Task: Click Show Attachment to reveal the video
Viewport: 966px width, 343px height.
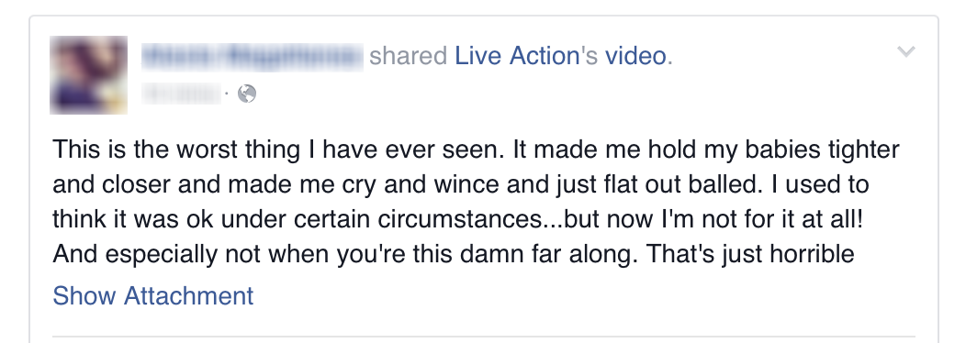Action: point(152,296)
